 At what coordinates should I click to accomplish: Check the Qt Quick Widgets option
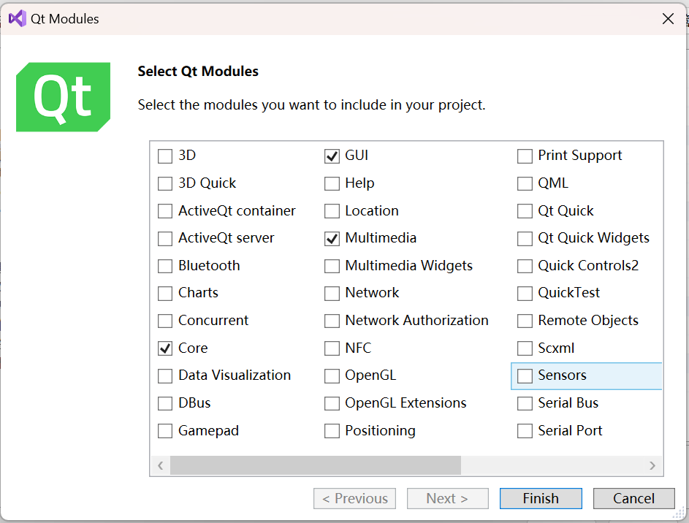pos(525,238)
